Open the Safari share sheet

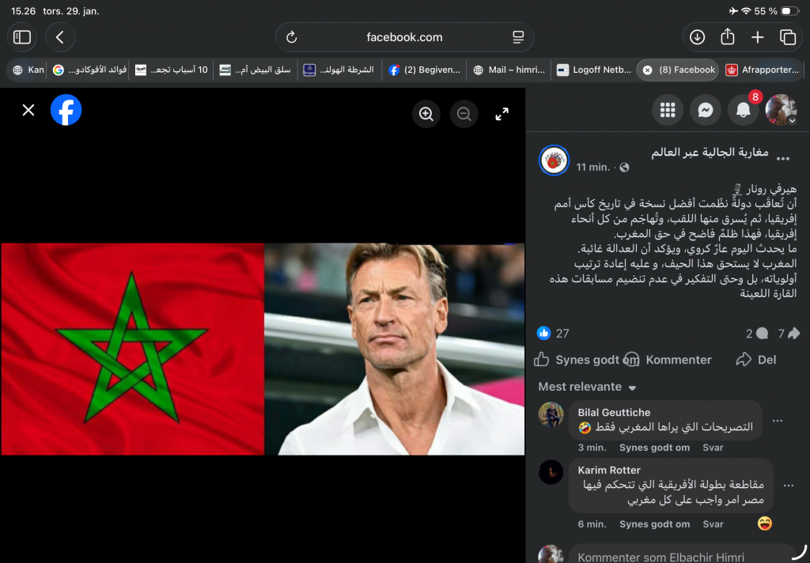coord(728,37)
